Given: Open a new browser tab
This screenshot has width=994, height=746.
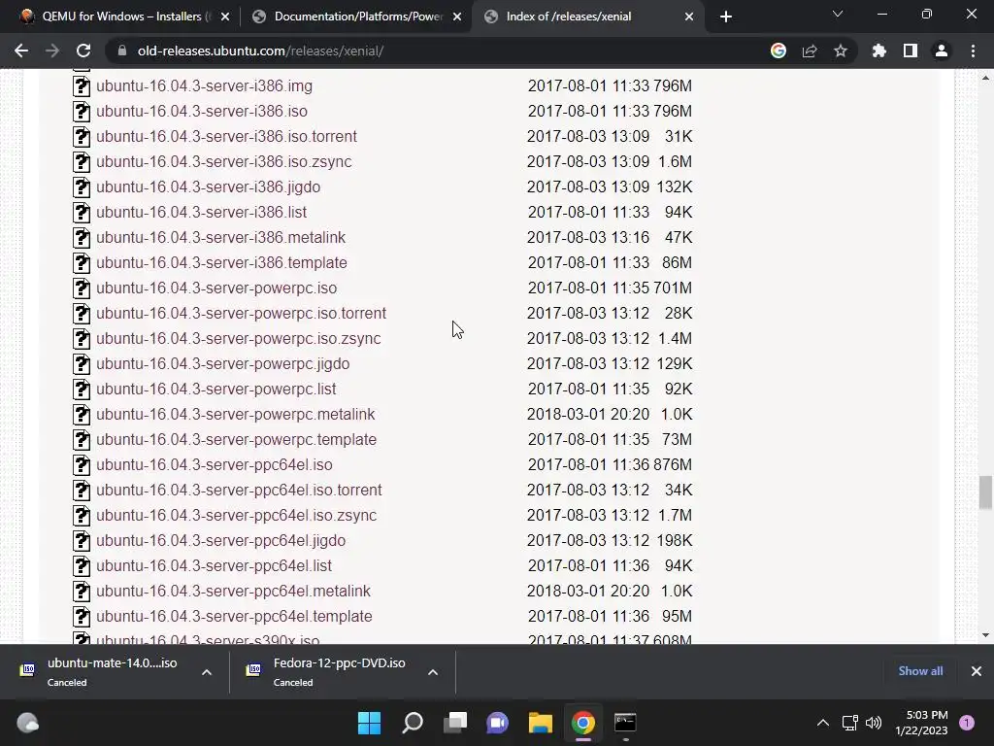Looking at the screenshot, I should pyautogui.click(x=726, y=17).
